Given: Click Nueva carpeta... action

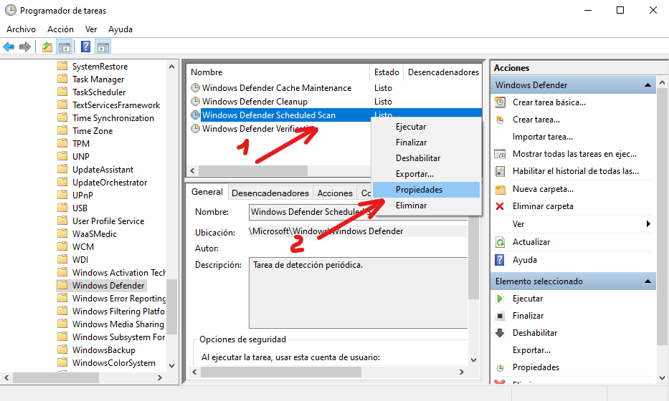Looking at the screenshot, I should click(543, 189).
